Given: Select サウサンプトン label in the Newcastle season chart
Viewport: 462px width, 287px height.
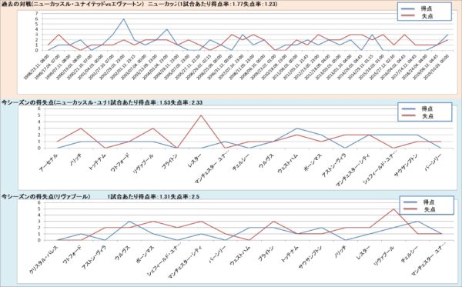Looking at the screenshot, I should click(406, 165).
